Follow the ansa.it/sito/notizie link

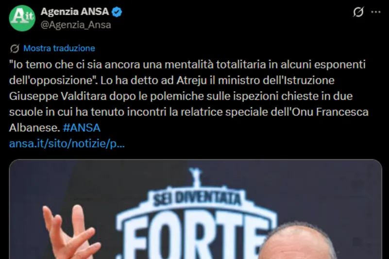(x=67, y=144)
